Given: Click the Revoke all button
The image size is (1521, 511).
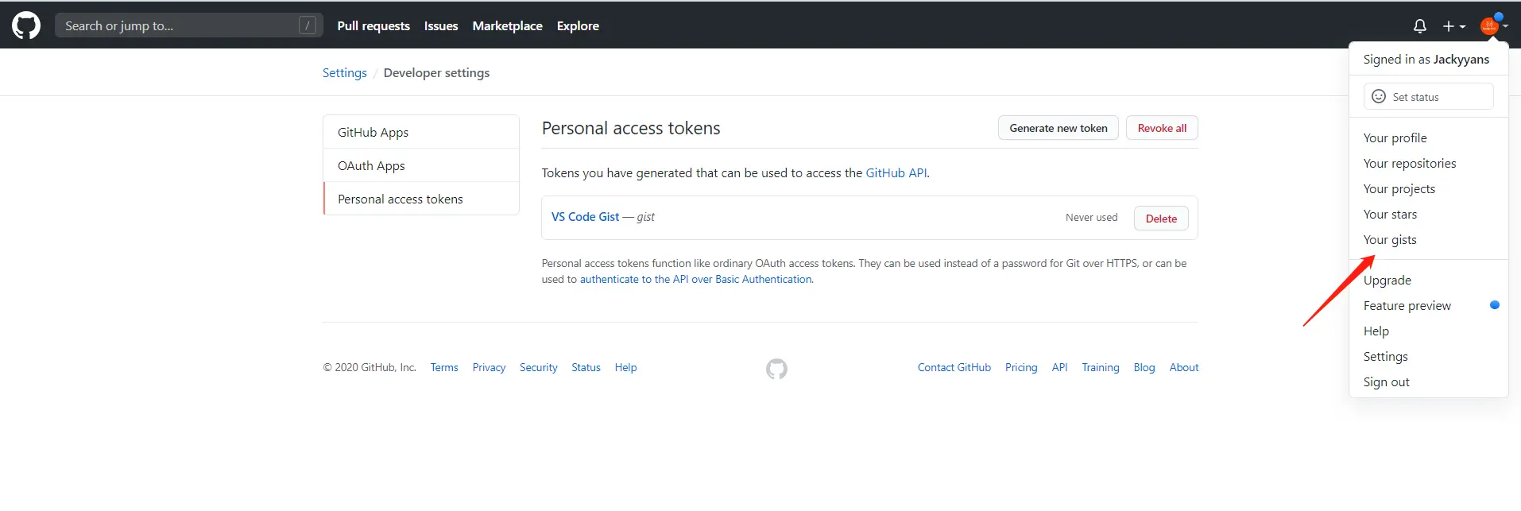Looking at the screenshot, I should click(1161, 128).
